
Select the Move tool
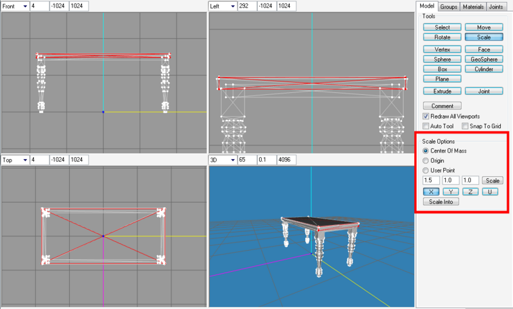pyautogui.click(x=484, y=28)
